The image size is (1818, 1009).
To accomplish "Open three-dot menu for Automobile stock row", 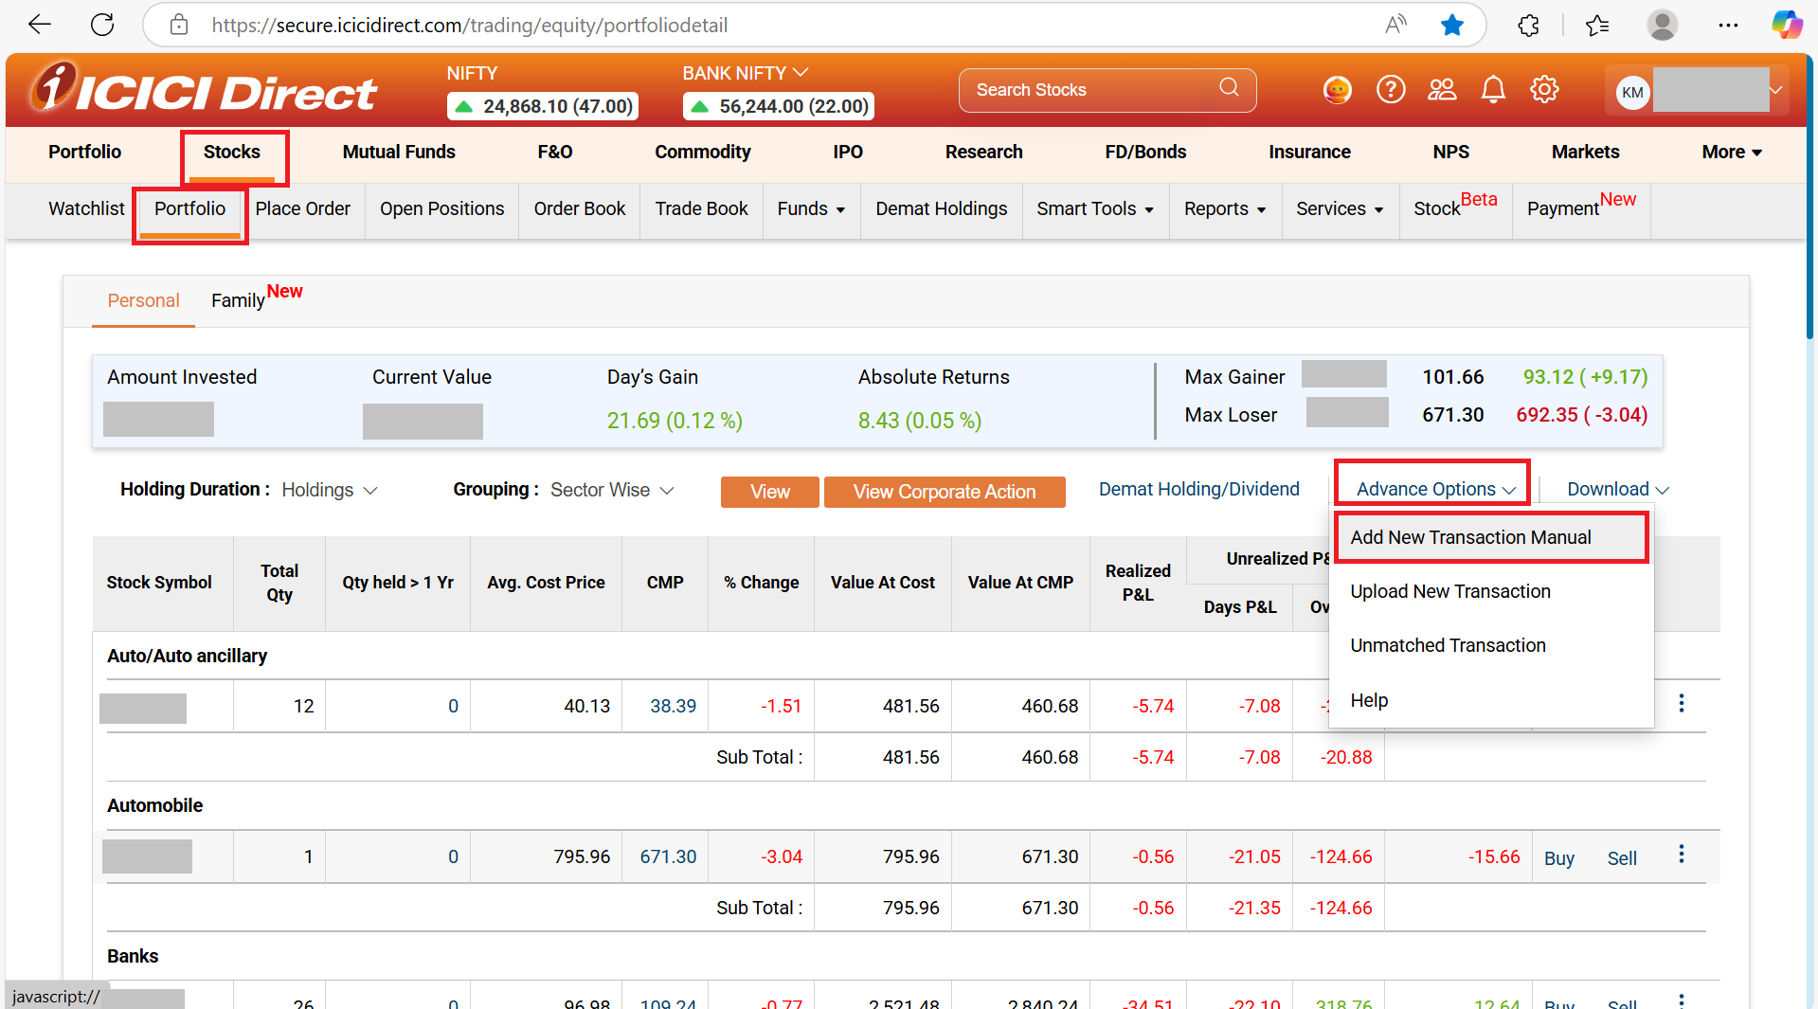I will [x=1682, y=855].
